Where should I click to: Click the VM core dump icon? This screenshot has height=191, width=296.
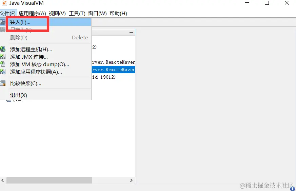pos(3,64)
